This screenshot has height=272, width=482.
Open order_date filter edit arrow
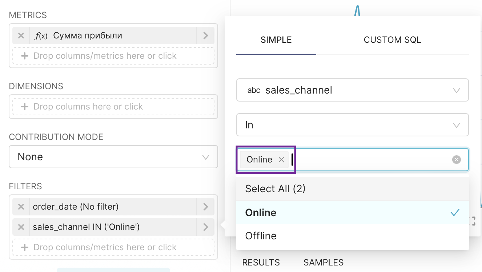tap(205, 207)
